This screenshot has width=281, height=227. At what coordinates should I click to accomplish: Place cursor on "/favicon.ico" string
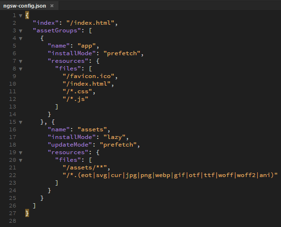point(89,76)
